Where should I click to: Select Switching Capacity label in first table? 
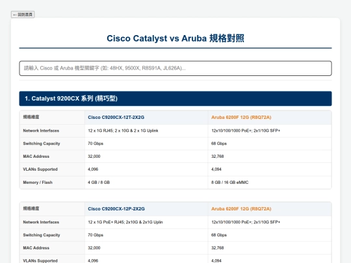tap(42, 144)
